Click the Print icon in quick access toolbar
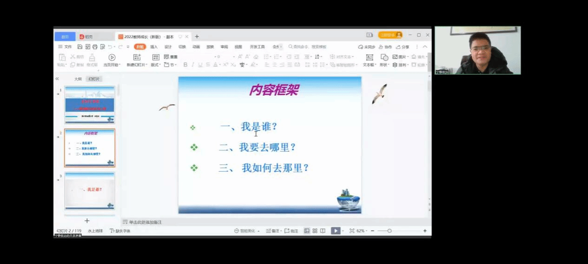Image resolution: width=588 pixels, height=264 pixels. tap(95, 47)
